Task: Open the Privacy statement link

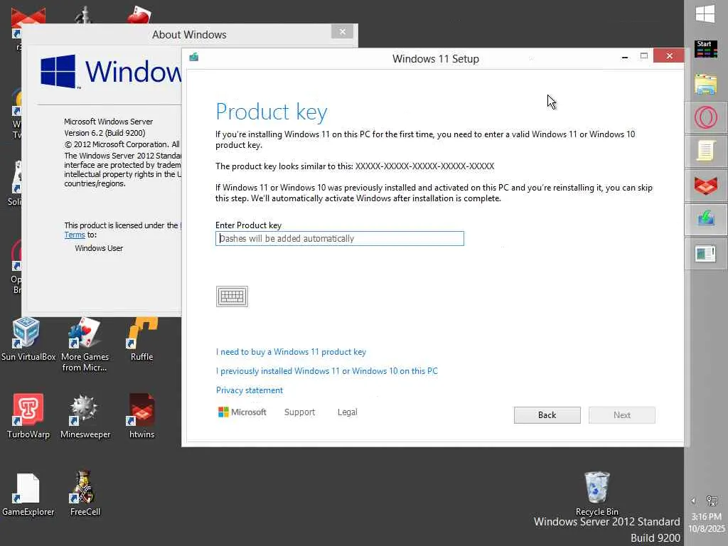Action: click(250, 390)
